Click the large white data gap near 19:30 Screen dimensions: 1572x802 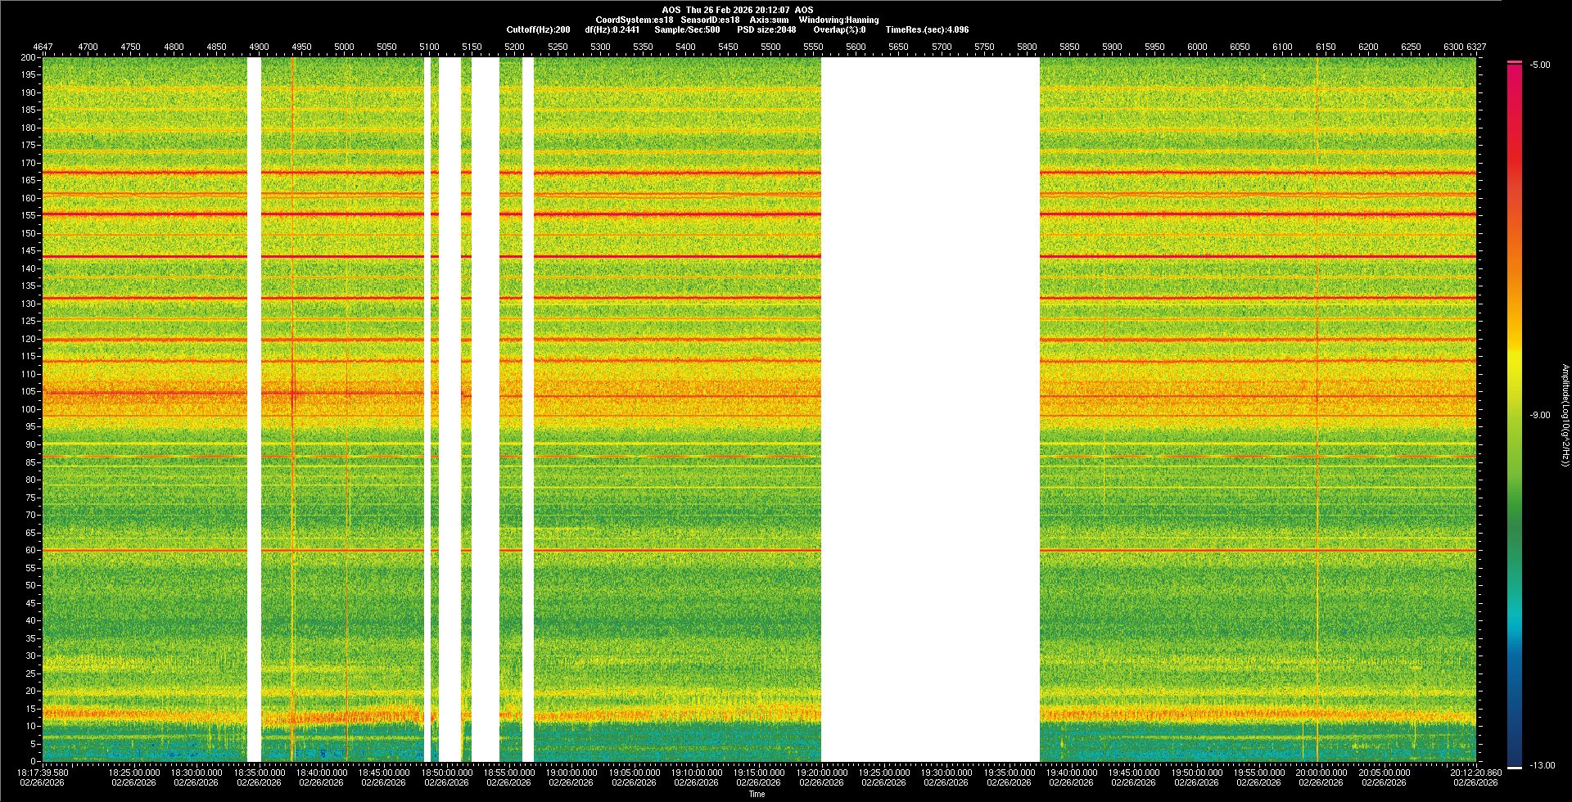pyautogui.click(x=930, y=409)
